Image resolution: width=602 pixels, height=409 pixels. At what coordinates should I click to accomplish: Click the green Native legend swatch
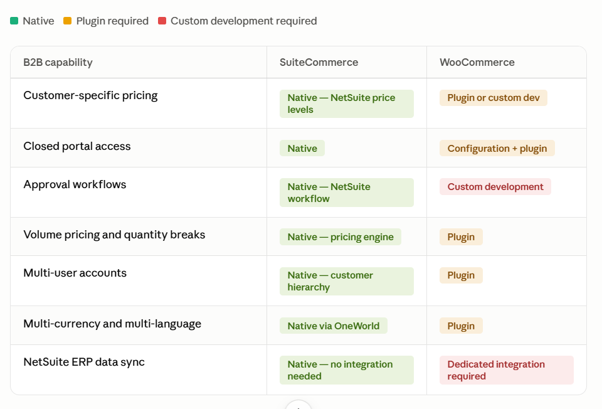(14, 21)
